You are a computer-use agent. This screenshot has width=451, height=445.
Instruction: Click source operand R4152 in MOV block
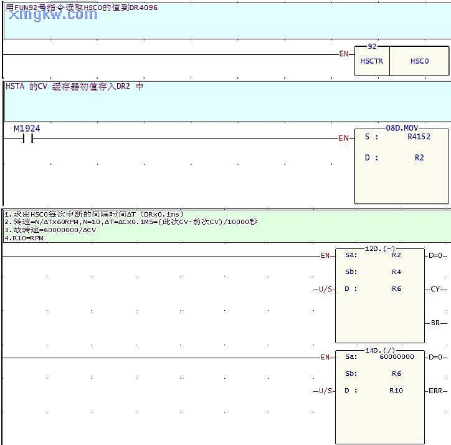pos(419,137)
